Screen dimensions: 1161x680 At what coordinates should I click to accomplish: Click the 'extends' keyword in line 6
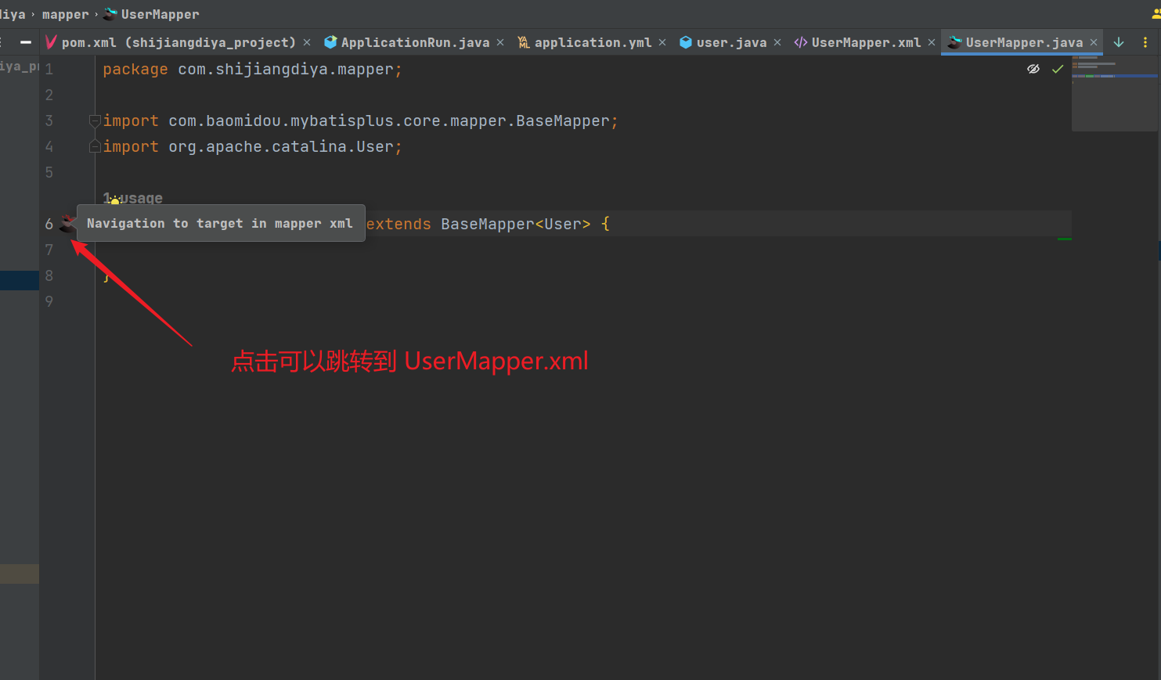(x=398, y=224)
